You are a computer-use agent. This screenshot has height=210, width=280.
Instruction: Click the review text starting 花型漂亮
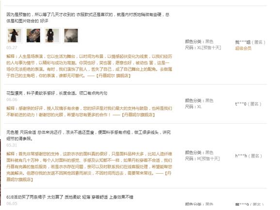[57, 93]
